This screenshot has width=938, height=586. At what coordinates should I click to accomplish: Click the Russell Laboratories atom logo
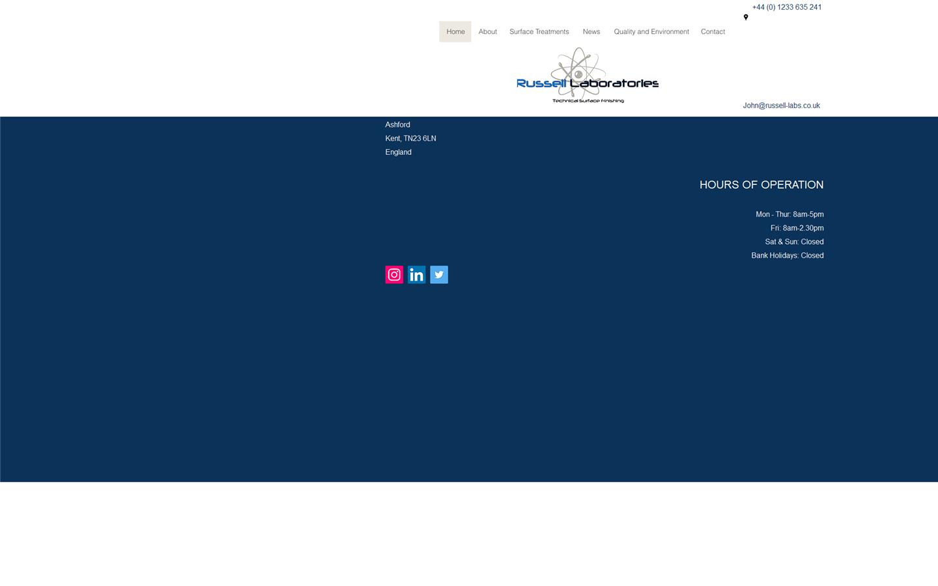(587, 76)
